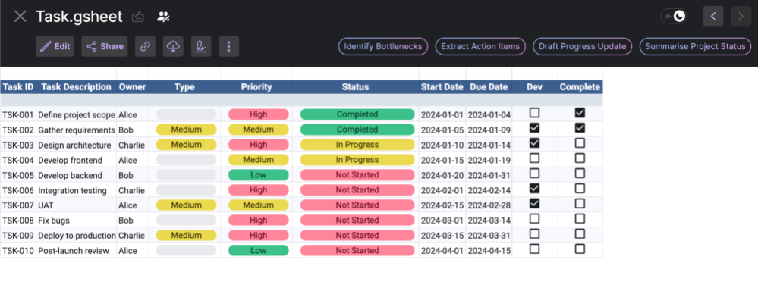Uncheck Complete box for TSK-002
758x291 pixels.
point(580,128)
